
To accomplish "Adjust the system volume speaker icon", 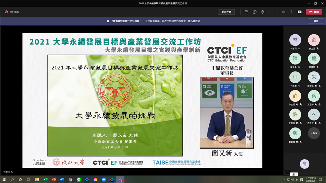I will tap(293, 180).
